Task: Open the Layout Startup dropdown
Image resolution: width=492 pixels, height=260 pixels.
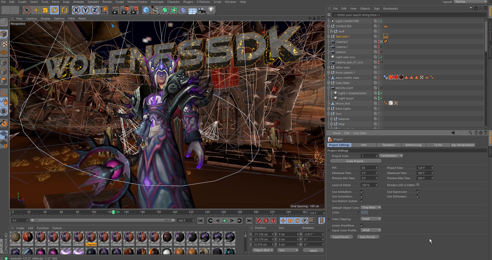Action: [x=470, y=2]
